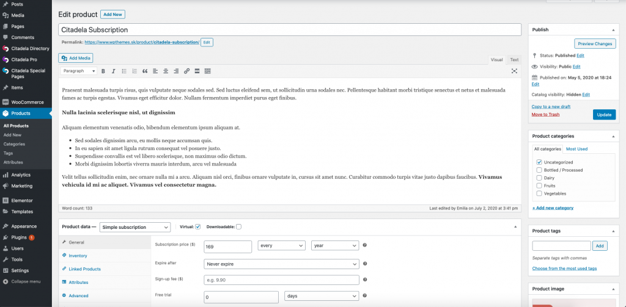This screenshot has height=307, width=626.
Task: Insert bulleted list in editor
Action: (x=124, y=71)
